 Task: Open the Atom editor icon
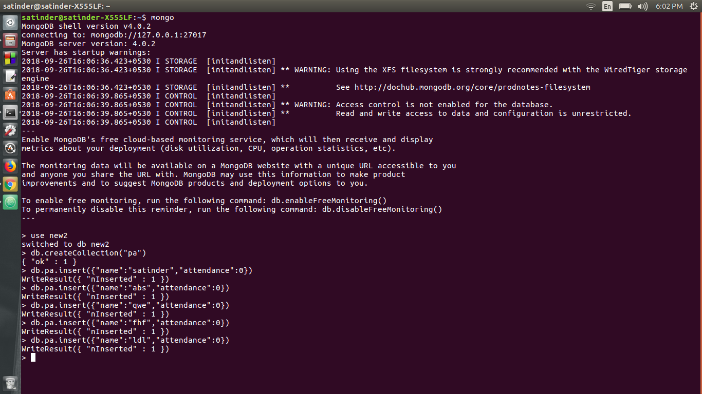[x=10, y=202]
